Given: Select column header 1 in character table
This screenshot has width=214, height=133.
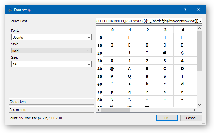Looking at the screenshot, I should [130, 30].
